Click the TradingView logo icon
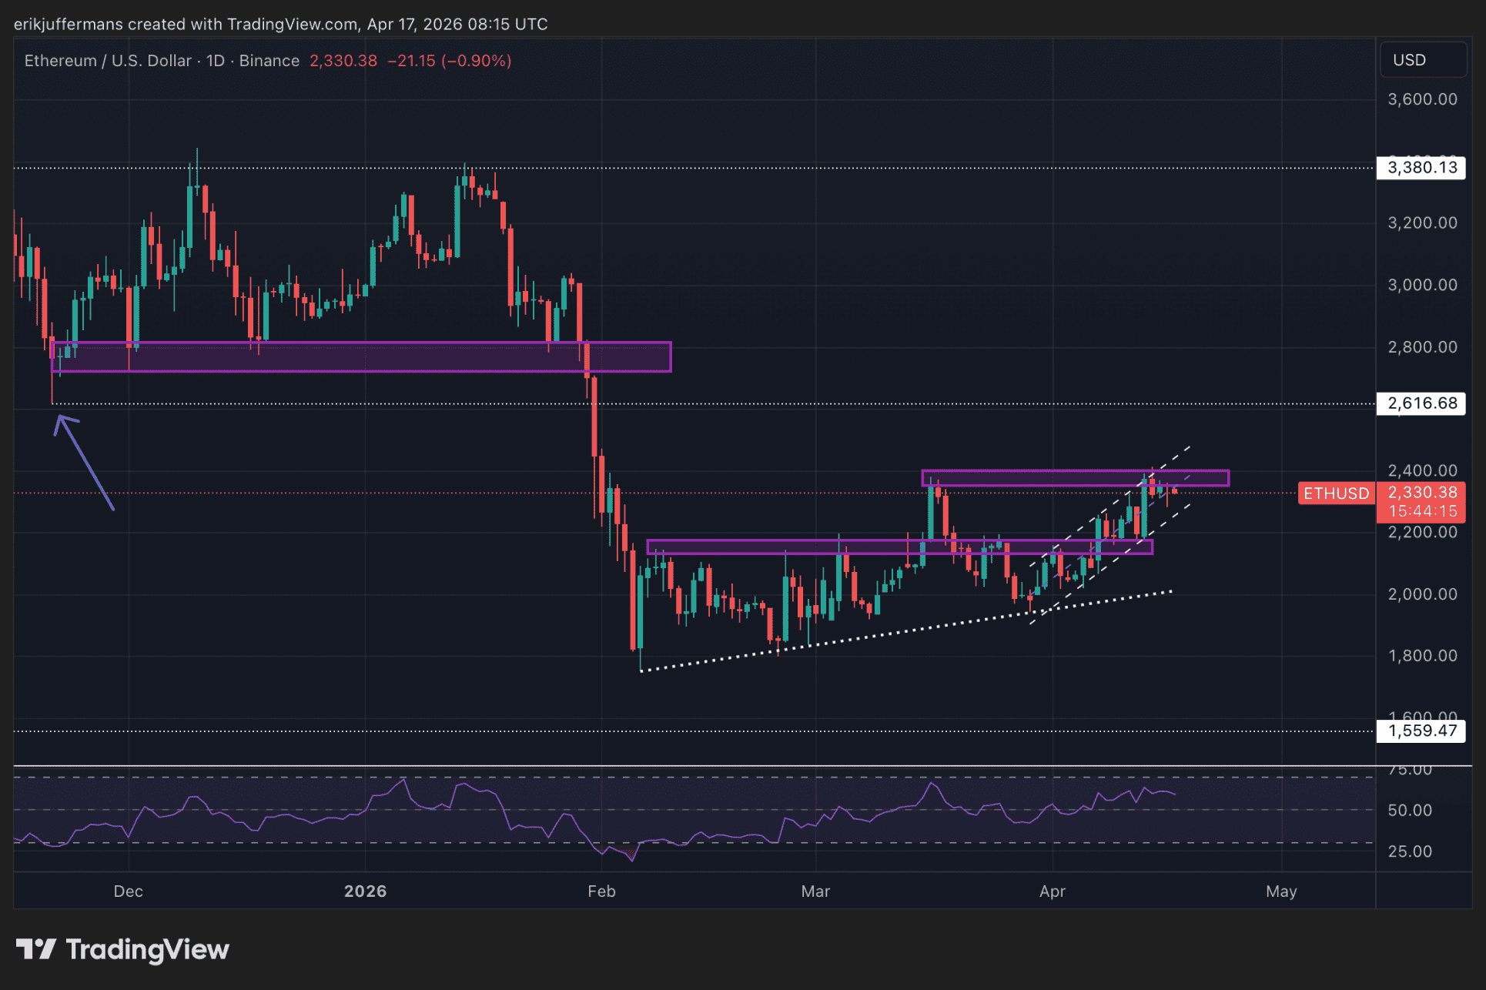The image size is (1486, 990). pyautogui.click(x=35, y=948)
